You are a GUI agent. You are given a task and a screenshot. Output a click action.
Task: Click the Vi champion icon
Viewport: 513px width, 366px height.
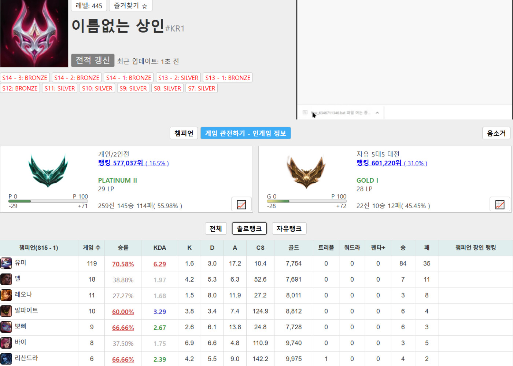pos(6,343)
